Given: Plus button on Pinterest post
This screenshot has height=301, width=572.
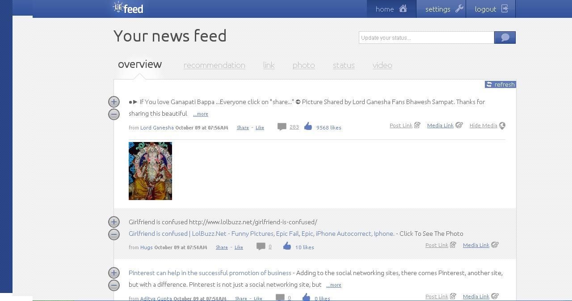Looking at the screenshot, I should click(114, 273).
